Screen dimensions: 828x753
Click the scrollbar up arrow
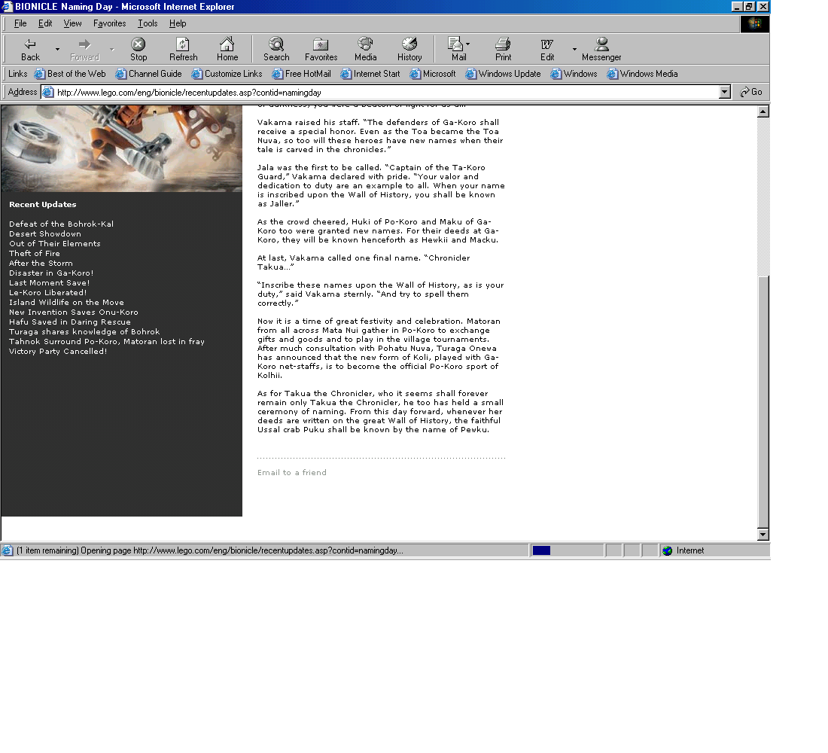[x=763, y=111]
